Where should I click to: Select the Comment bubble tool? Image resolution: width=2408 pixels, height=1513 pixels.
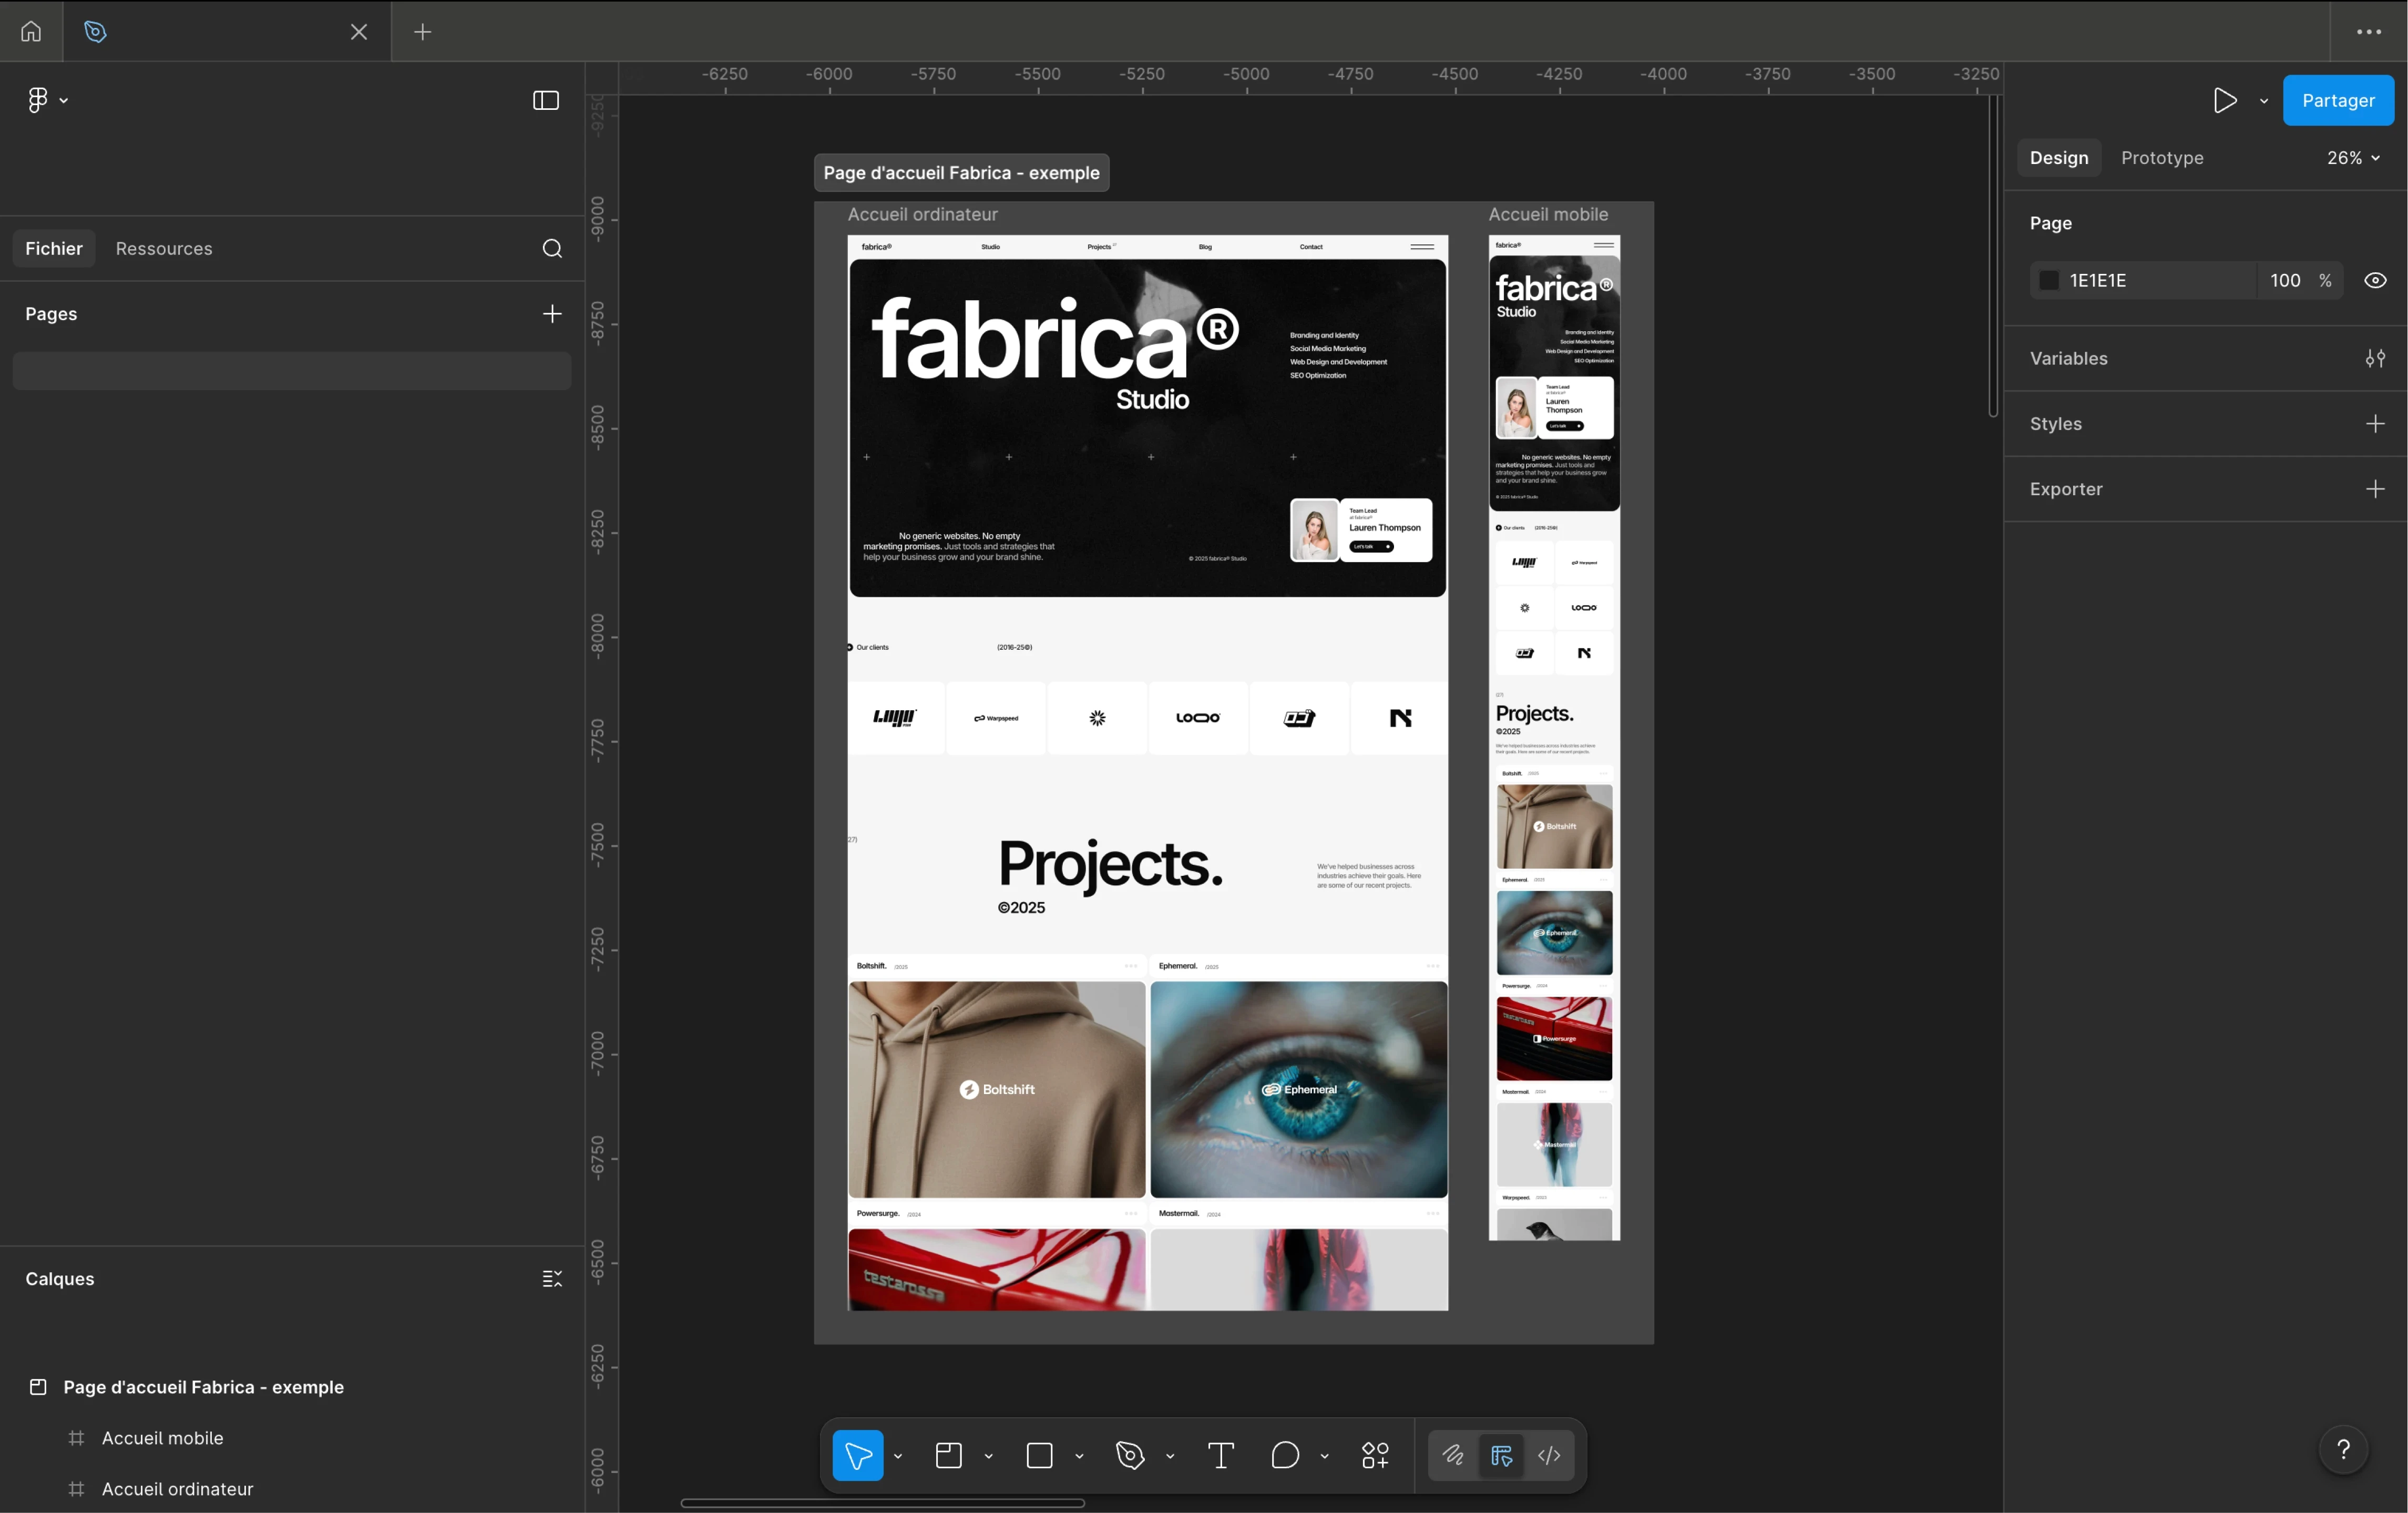click(1285, 1455)
